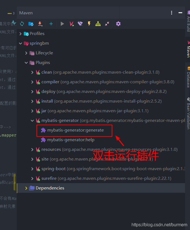Screen dimensions: 190x230
Task: Add Maven project with plus icon
Action: [51, 24]
